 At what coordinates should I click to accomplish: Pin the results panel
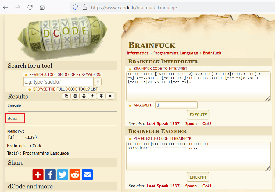tap(101, 96)
